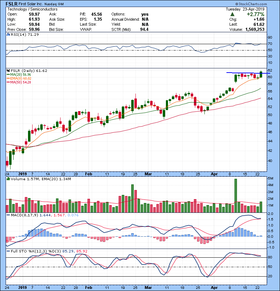Click the tallest April volume spike bar

click(236, 196)
